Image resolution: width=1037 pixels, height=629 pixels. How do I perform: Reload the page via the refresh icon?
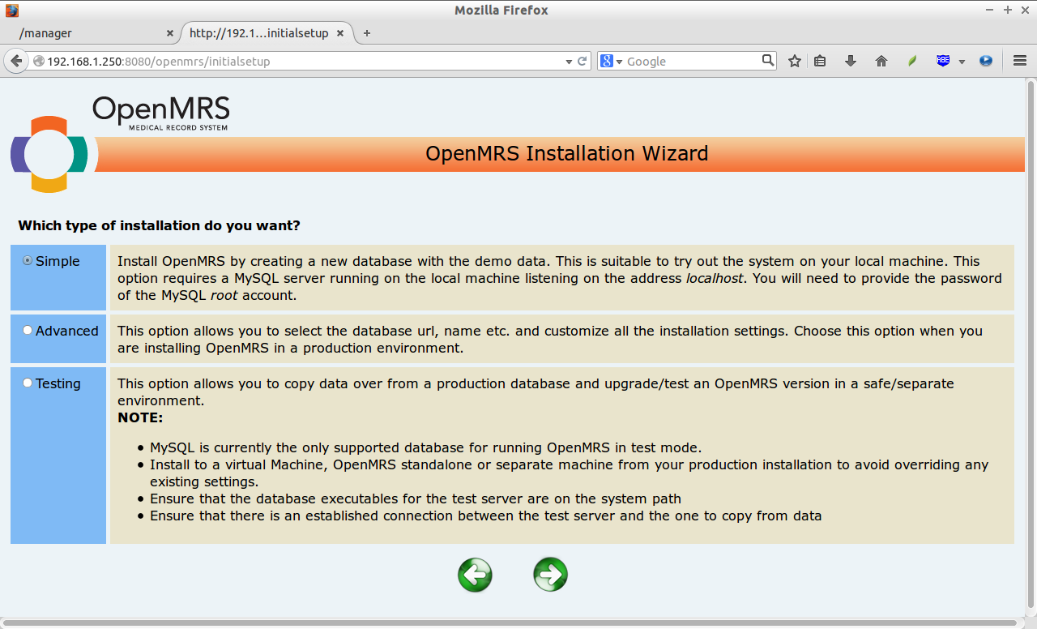(x=582, y=61)
